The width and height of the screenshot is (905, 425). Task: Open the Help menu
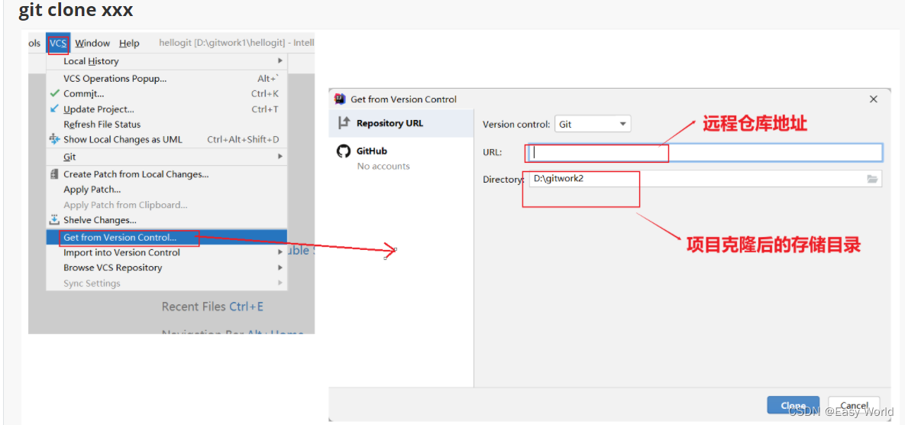click(129, 44)
